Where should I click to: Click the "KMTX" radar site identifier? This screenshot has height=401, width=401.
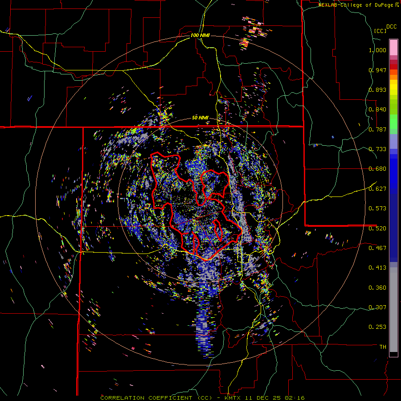click(233, 398)
